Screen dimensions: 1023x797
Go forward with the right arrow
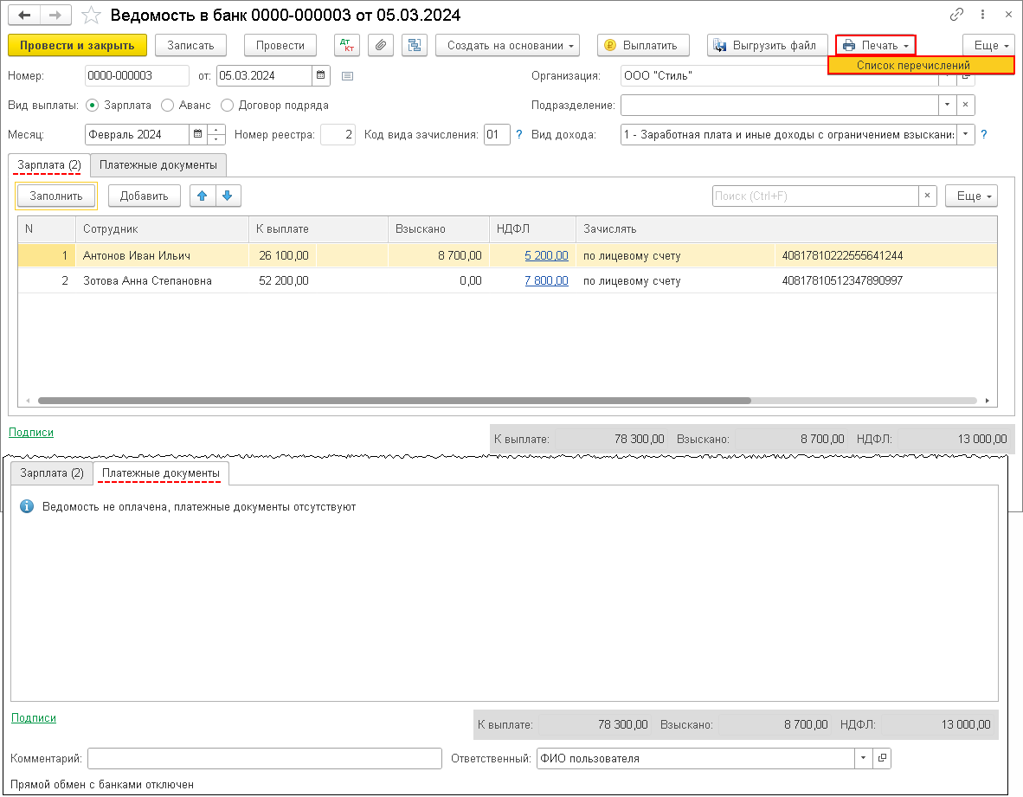click(55, 15)
